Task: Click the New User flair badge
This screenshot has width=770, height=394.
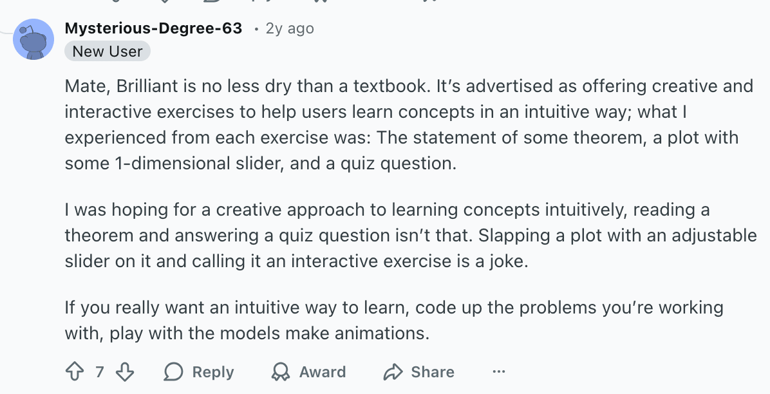Action: tap(107, 51)
